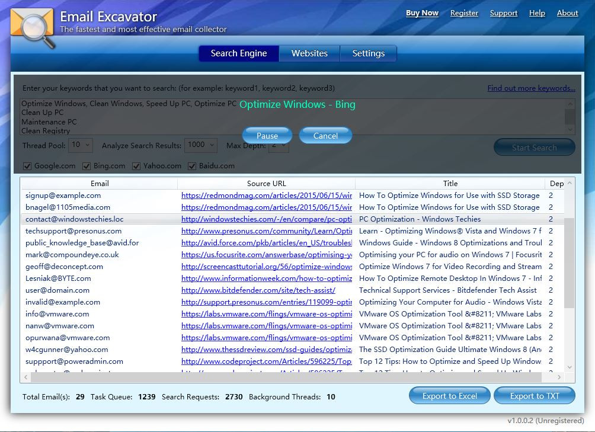Click the Focusrite Windows 7 audio title
Image resolution: width=595 pixels, height=432 pixels.
[x=450, y=255]
